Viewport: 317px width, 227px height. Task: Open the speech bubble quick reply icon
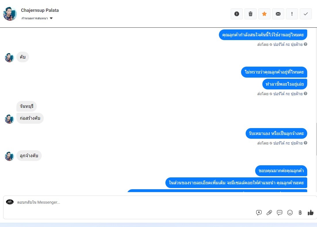tap(279, 212)
